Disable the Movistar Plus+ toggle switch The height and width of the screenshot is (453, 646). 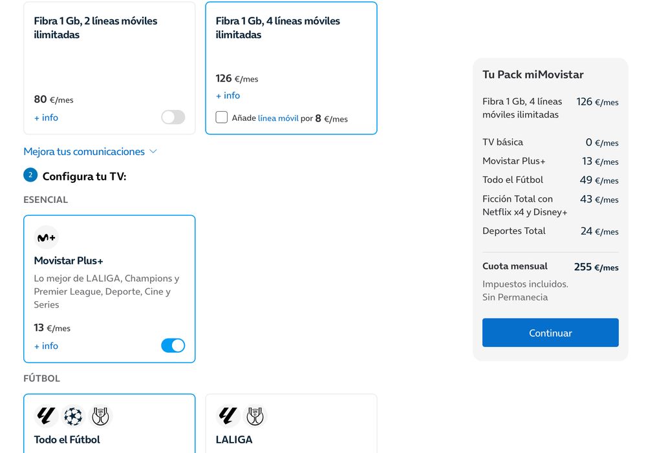pyautogui.click(x=173, y=345)
